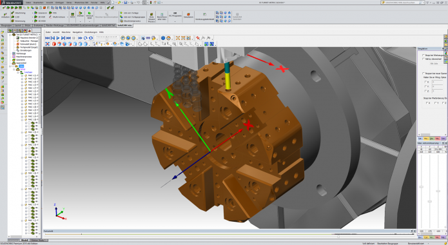Image resolution: width=448 pixels, height=245 pixels.
Task: Collapse the 5-Achsen tree node
Action: (x=18, y=72)
